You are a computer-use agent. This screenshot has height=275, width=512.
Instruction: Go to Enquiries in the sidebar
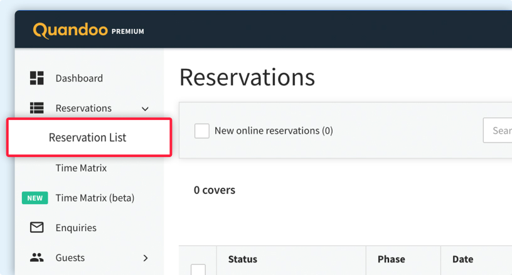tap(76, 227)
